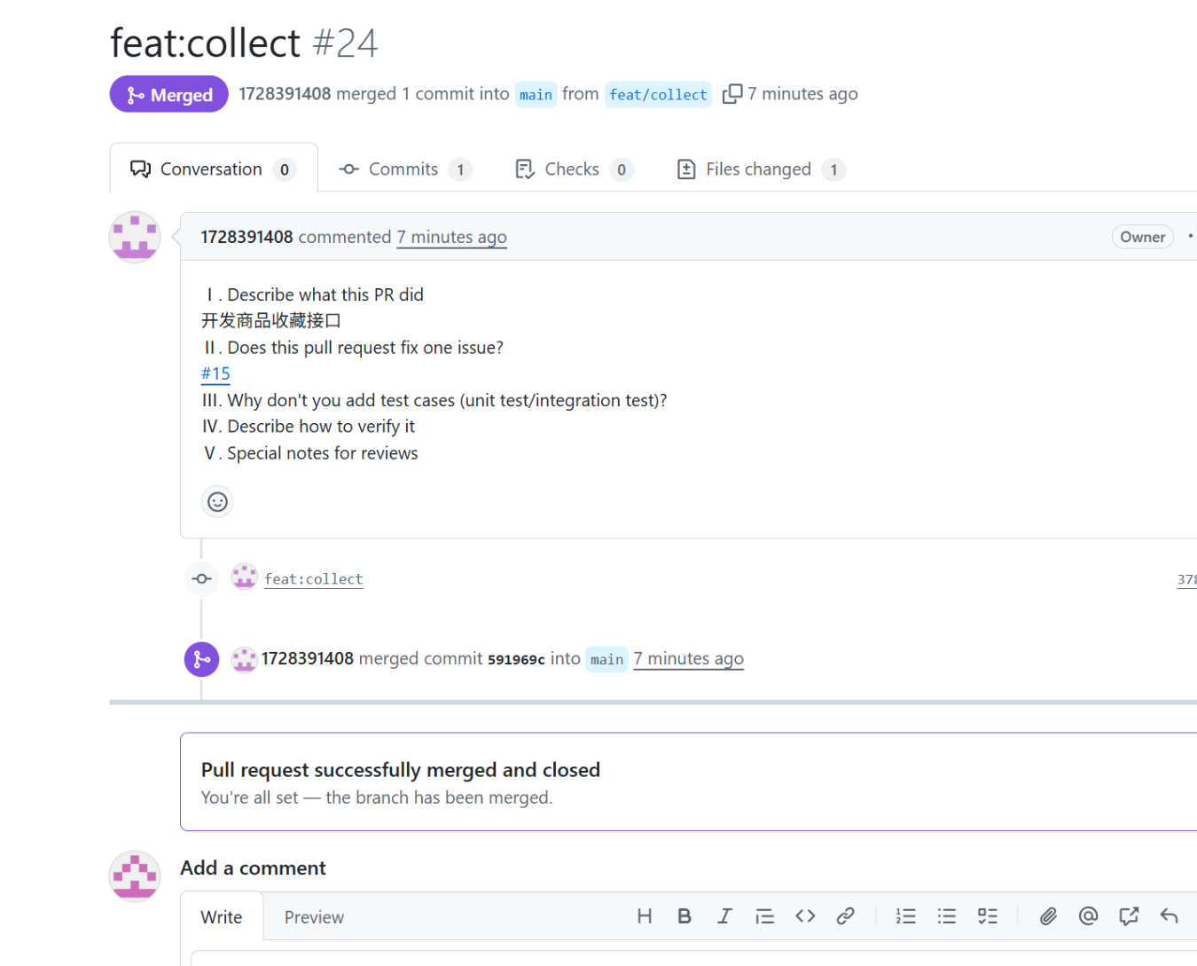Insert a numbered list

point(905,916)
